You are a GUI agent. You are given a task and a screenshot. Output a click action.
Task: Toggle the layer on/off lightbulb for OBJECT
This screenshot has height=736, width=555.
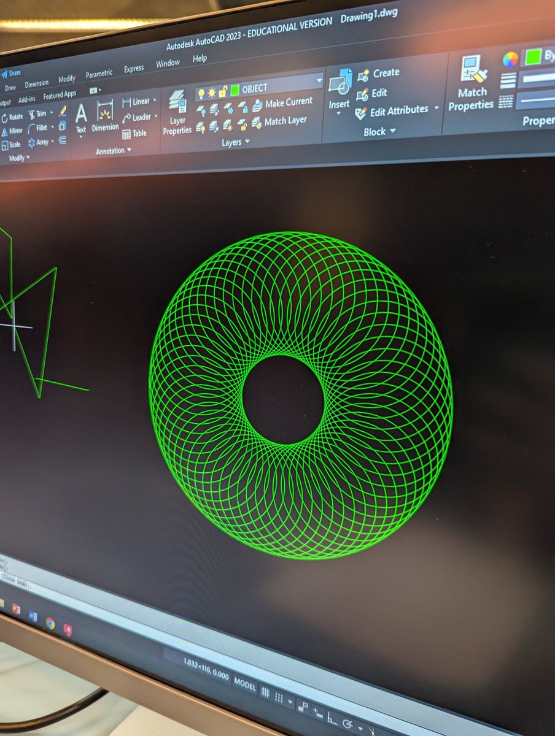(x=201, y=94)
